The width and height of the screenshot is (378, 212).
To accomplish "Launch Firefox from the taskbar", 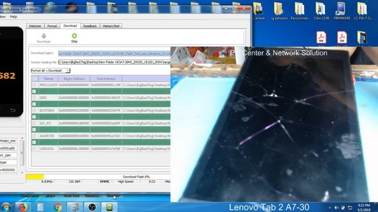I will click(x=23, y=207).
